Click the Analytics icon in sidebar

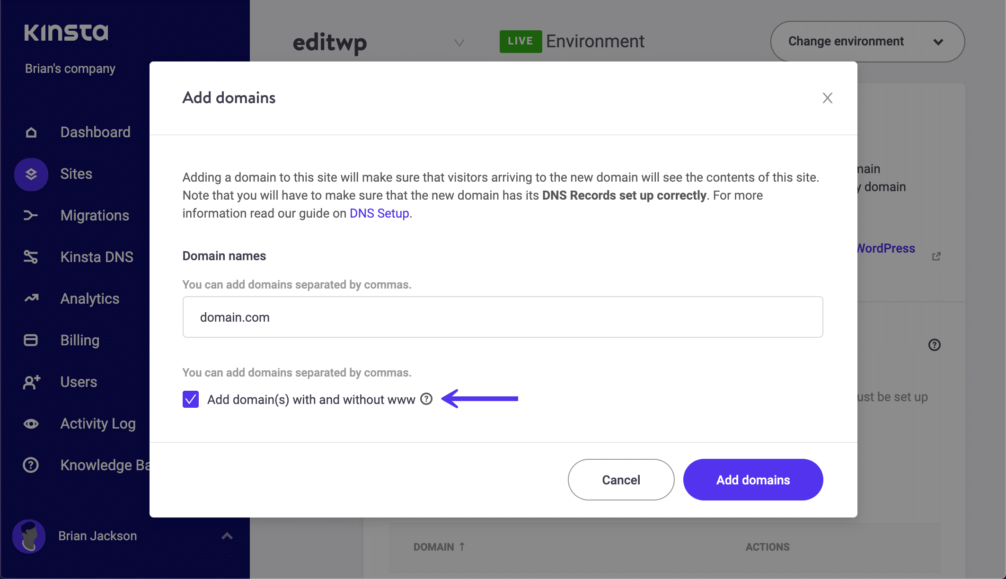[x=31, y=298]
